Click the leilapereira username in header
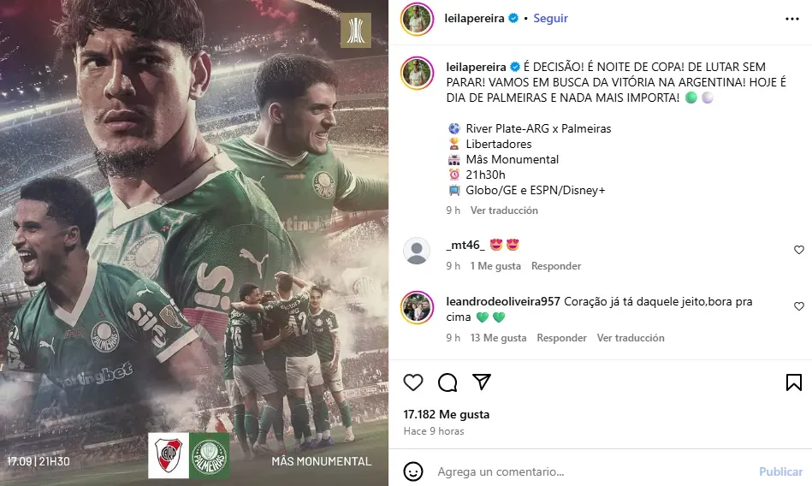This screenshot has height=486, width=812. pyautogui.click(x=474, y=18)
